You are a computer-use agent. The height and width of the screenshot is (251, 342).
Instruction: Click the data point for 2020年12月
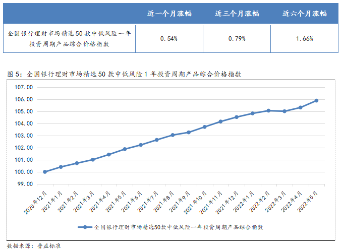pos(45,172)
